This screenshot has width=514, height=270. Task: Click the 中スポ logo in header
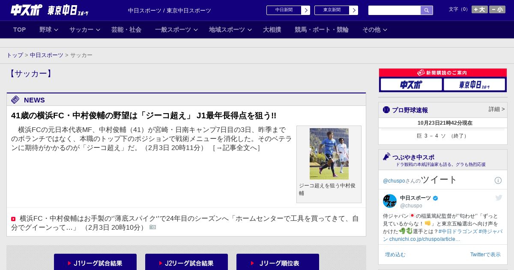tap(27, 10)
